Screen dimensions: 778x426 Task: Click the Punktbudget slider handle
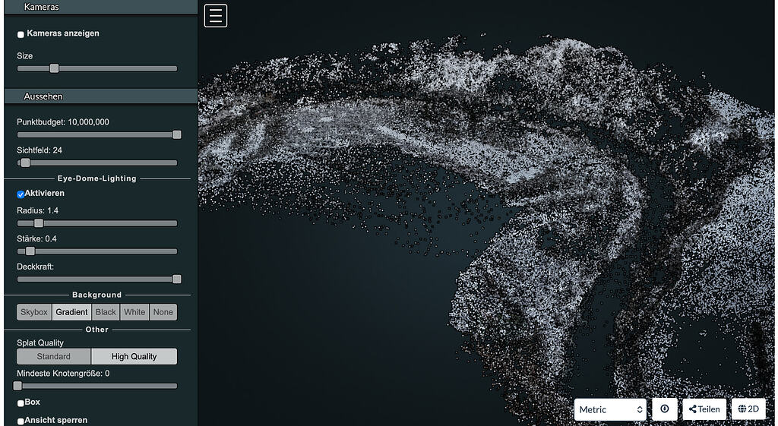[x=176, y=135]
